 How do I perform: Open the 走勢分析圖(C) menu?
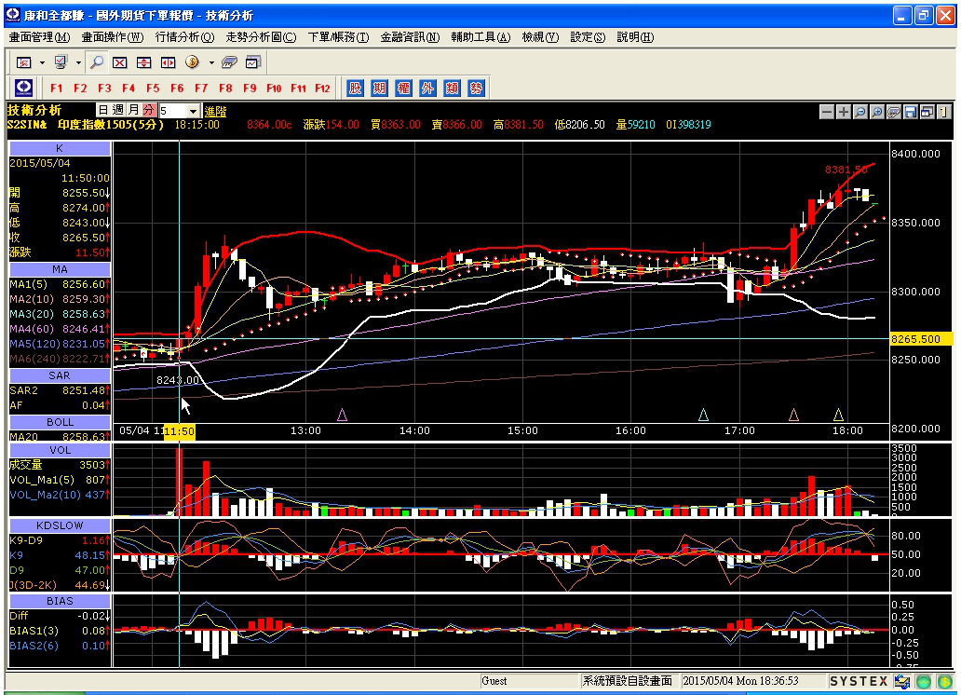click(261, 37)
